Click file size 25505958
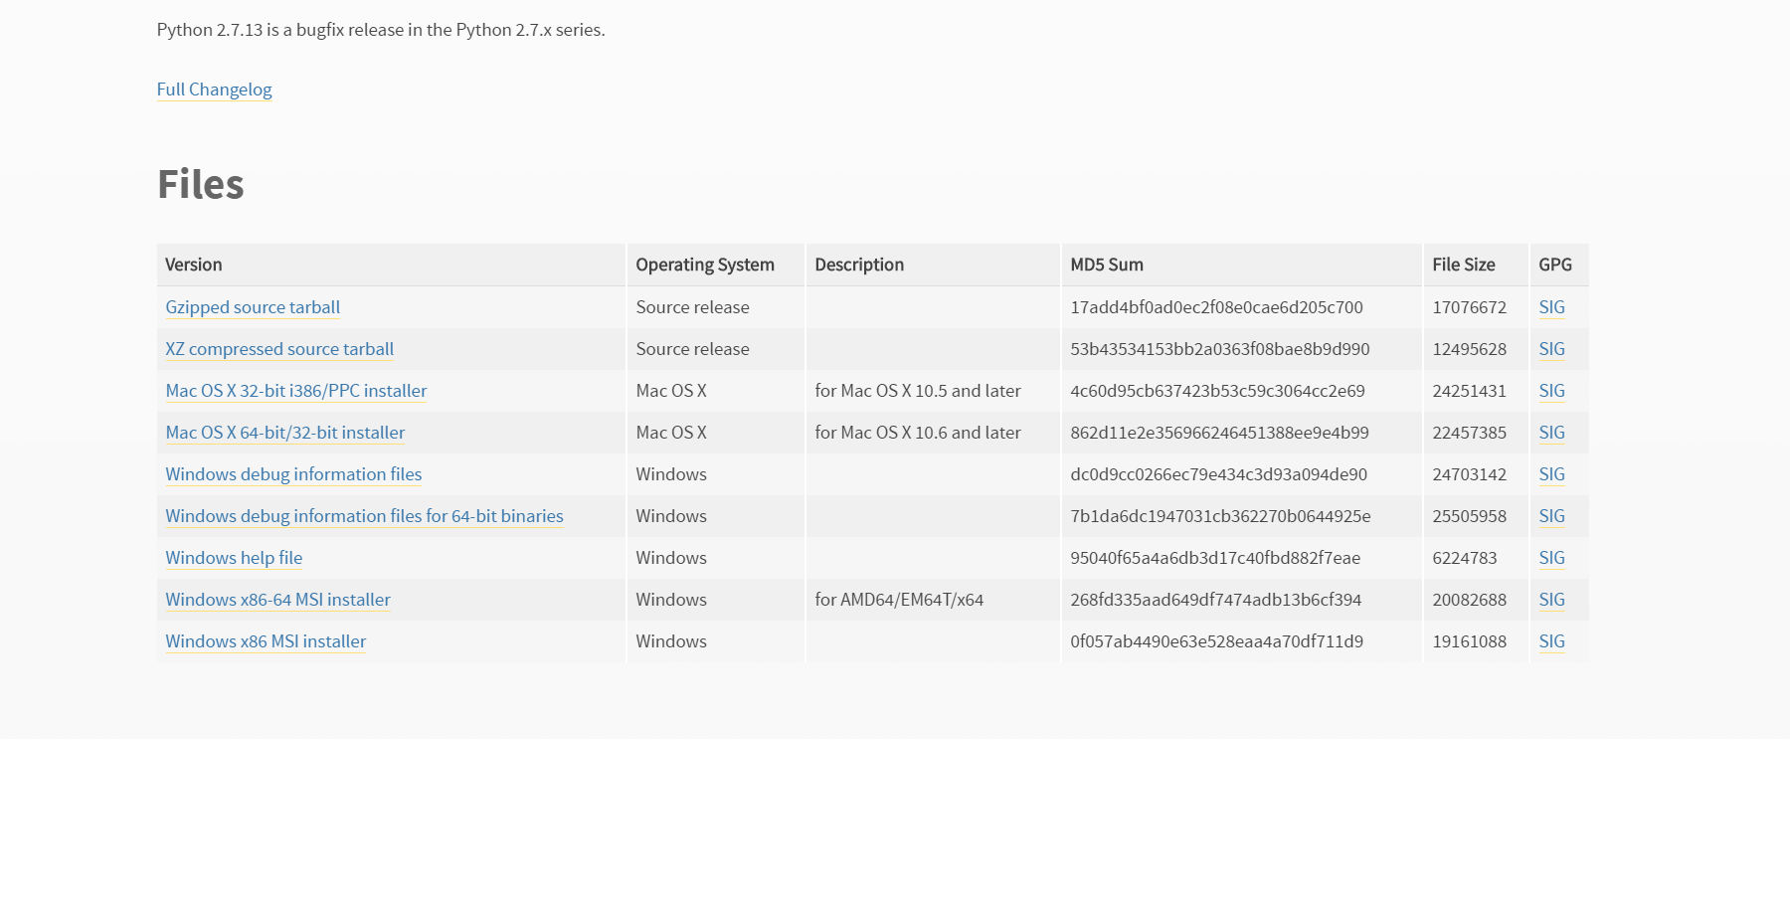Screen dimensions: 1790x903 1469,516
